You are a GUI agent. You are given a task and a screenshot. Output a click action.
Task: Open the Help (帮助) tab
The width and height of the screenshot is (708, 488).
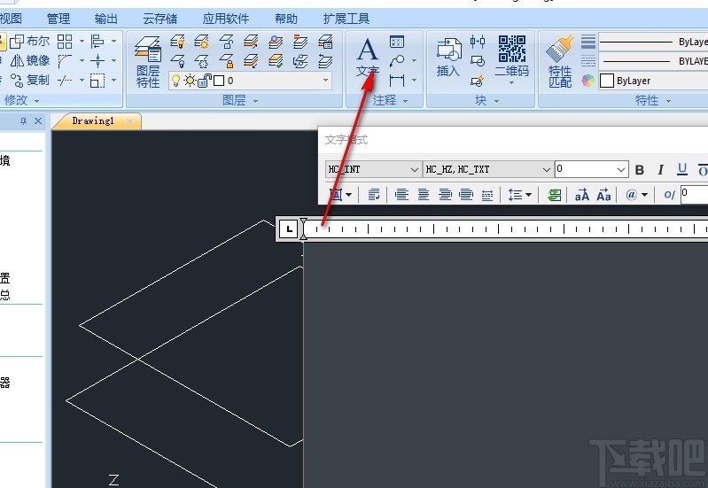click(x=286, y=19)
